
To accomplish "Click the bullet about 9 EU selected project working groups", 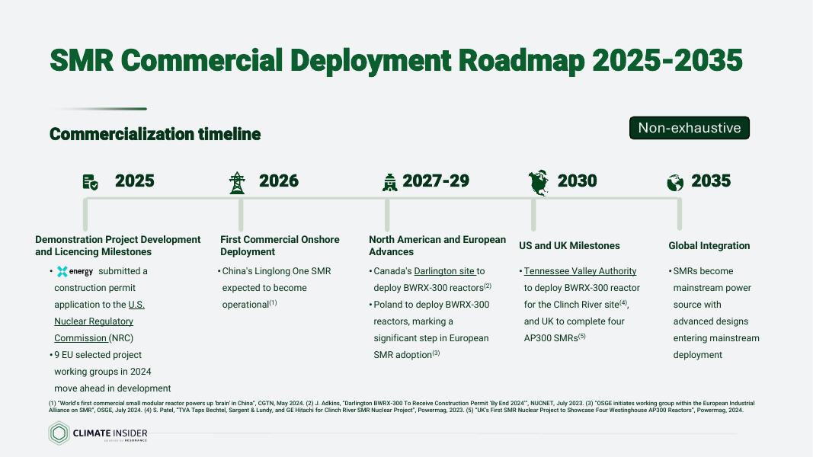I will coord(110,372).
